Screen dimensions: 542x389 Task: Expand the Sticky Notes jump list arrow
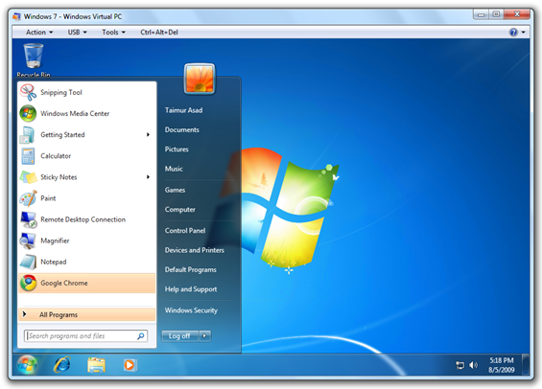[x=148, y=177]
